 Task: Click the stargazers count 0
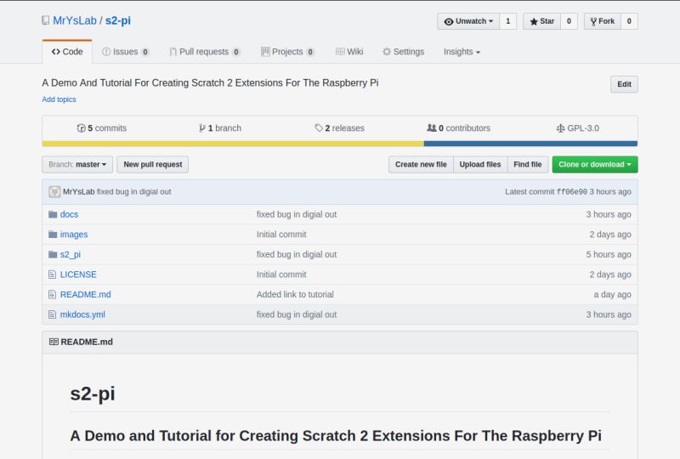pyautogui.click(x=569, y=21)
